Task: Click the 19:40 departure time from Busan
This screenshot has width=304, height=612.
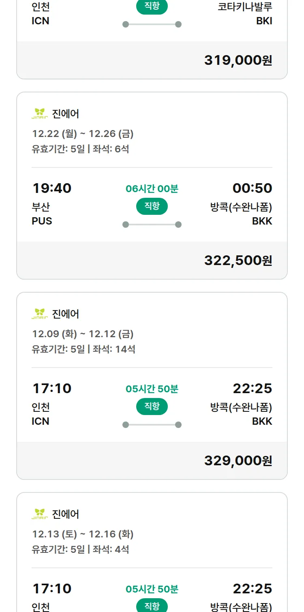Action: [x=52, y=188]
